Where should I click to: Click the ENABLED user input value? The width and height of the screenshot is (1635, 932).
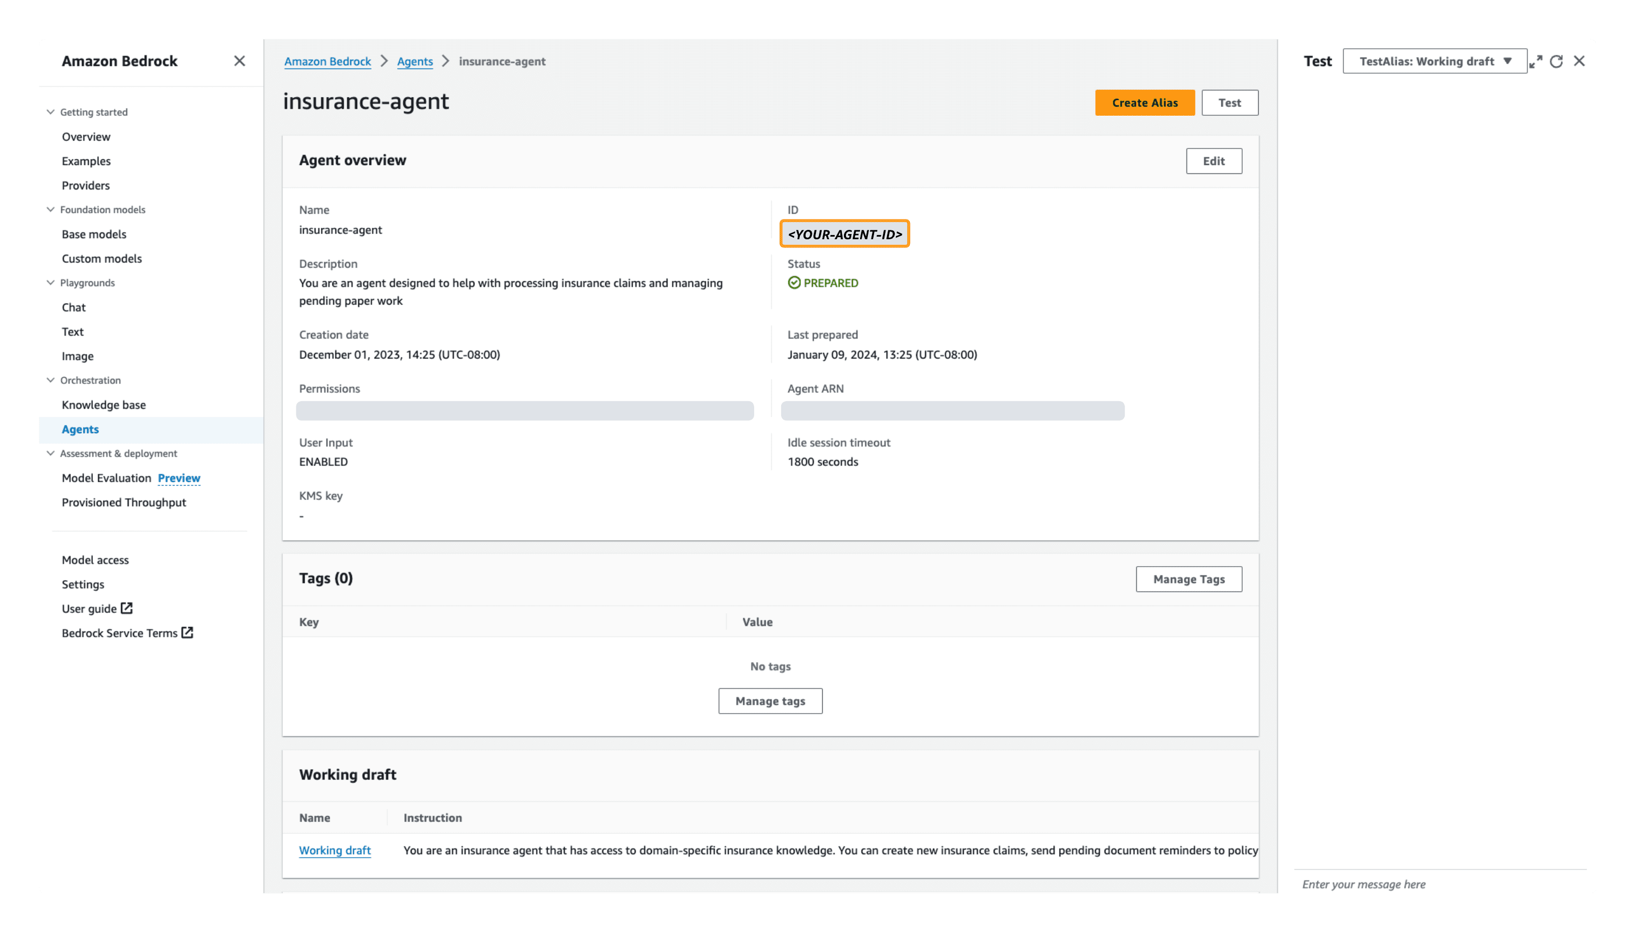point(323,461)
